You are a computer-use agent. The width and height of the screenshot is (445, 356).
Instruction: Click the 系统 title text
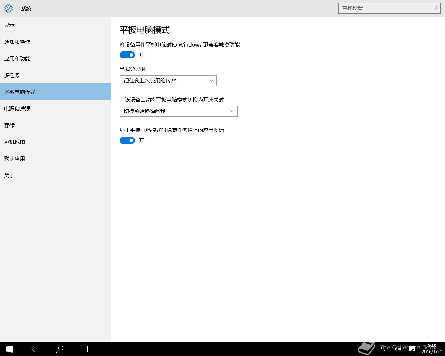click(26, 9)
